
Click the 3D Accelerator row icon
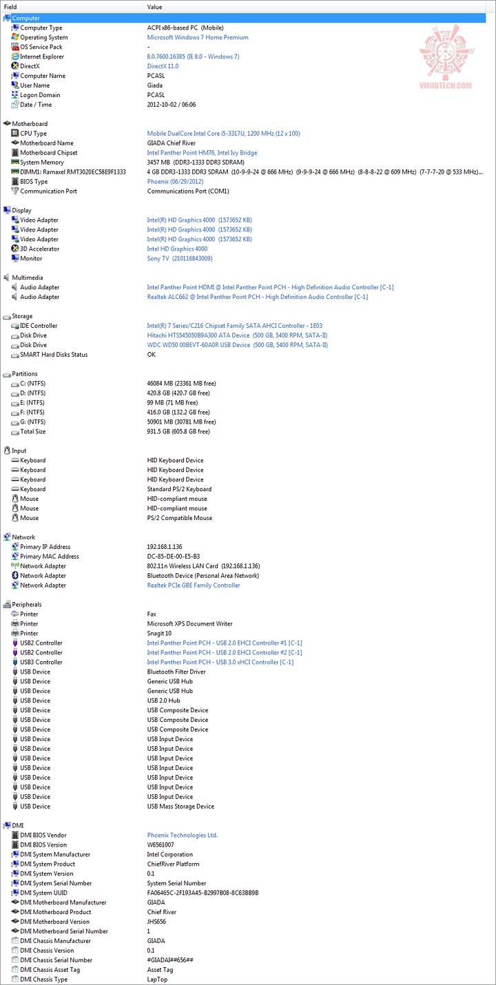pos(15,249)
